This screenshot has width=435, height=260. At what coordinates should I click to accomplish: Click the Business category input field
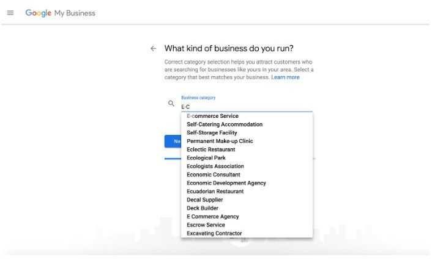tap(245, 106)
